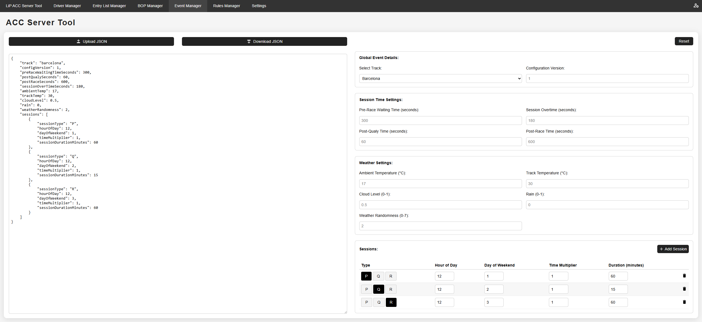Screen dimensions: 702x322
Task: Delete the practice session row with trash icon
Action: pos(684,276)
